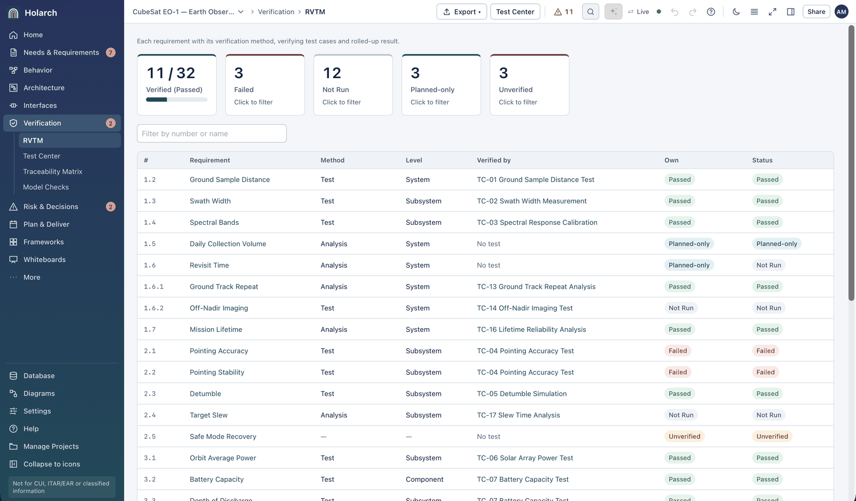Filter by Failed card
The width and height of the screenshot is (856, 501).
click(265, 85)
